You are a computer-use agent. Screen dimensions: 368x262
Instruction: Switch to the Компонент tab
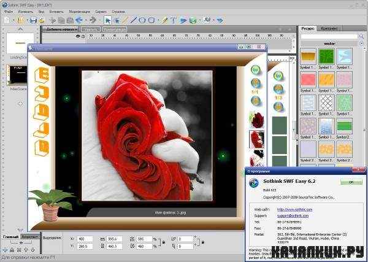pyautogui.click(x=329, y=28)
